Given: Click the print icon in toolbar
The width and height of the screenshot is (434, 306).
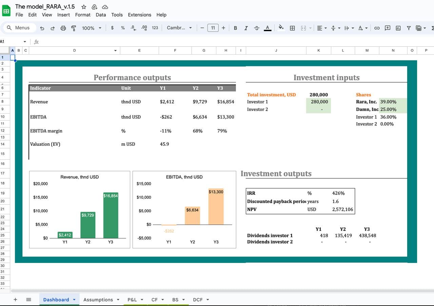Looking at the screenshot, I should 63,28.
